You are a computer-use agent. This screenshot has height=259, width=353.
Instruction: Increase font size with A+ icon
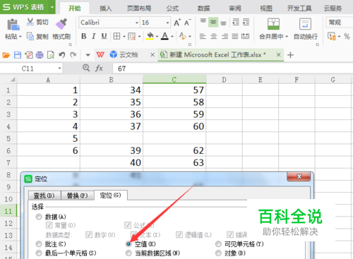tap(177, 23)
